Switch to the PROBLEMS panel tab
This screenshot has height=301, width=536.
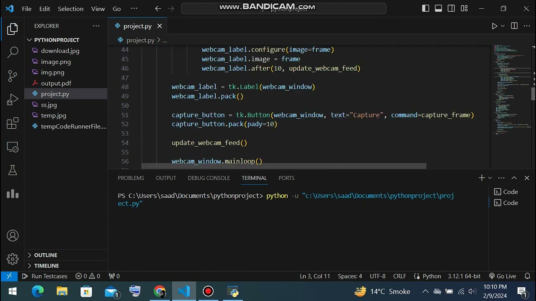point(131,178)
